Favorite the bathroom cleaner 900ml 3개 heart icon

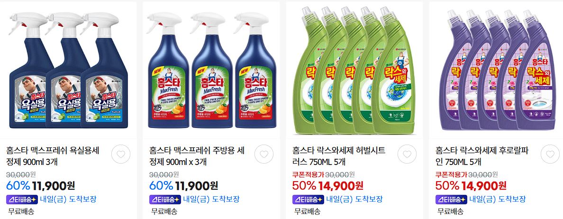coord(121,155)
